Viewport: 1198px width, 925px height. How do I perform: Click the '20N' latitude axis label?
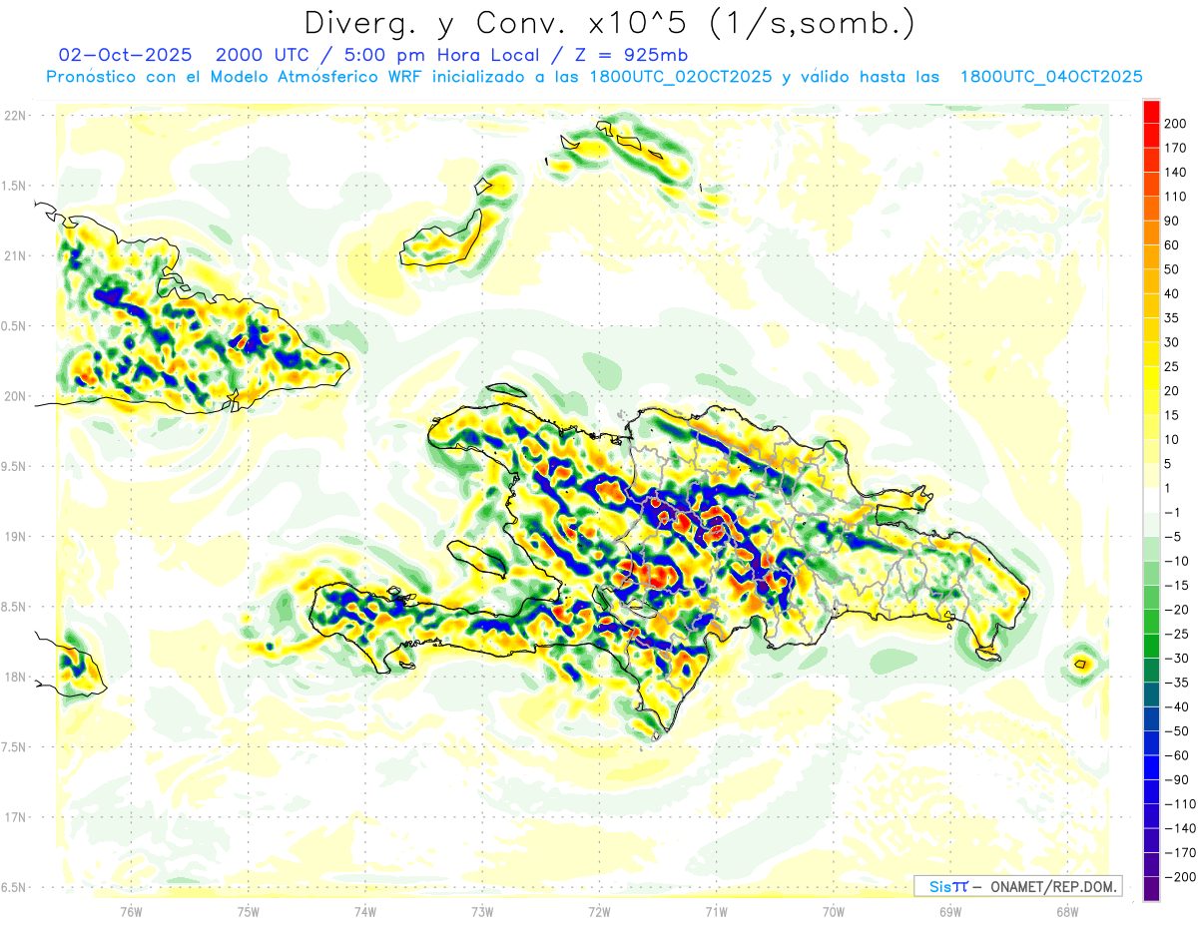coord(14,396)
